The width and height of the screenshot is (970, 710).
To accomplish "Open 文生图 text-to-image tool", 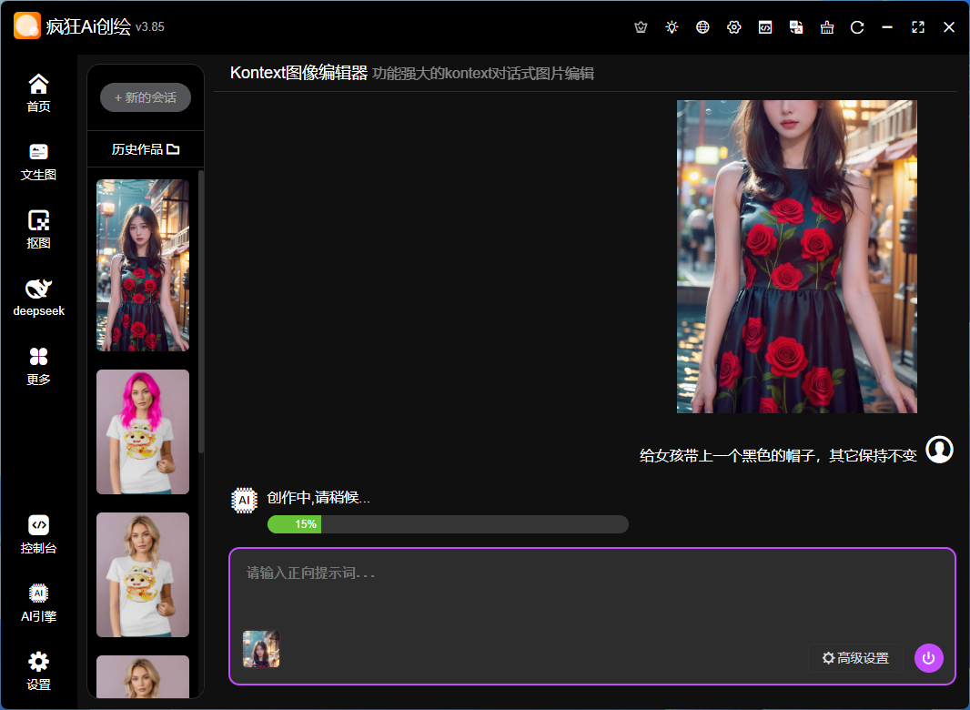I will 38,161.
